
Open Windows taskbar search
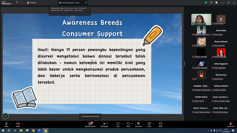9,130
